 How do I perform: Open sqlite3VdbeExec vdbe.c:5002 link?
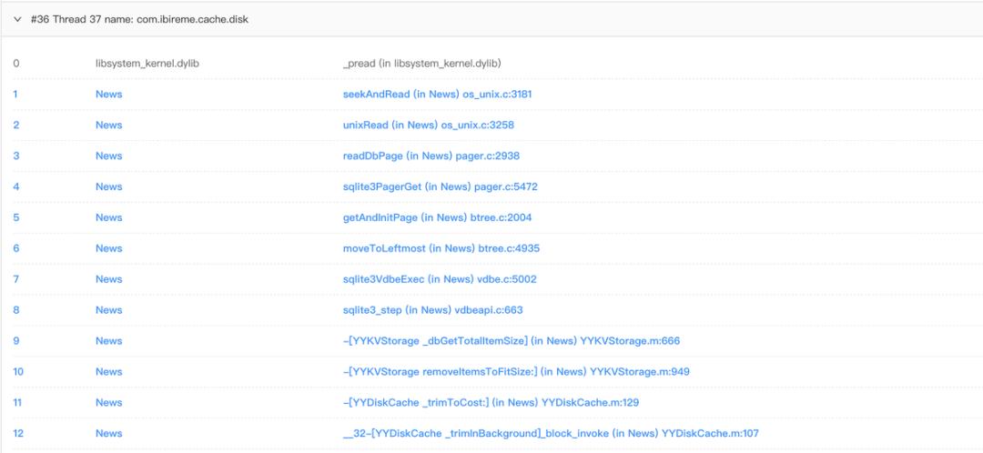click(x=440, y=279)
